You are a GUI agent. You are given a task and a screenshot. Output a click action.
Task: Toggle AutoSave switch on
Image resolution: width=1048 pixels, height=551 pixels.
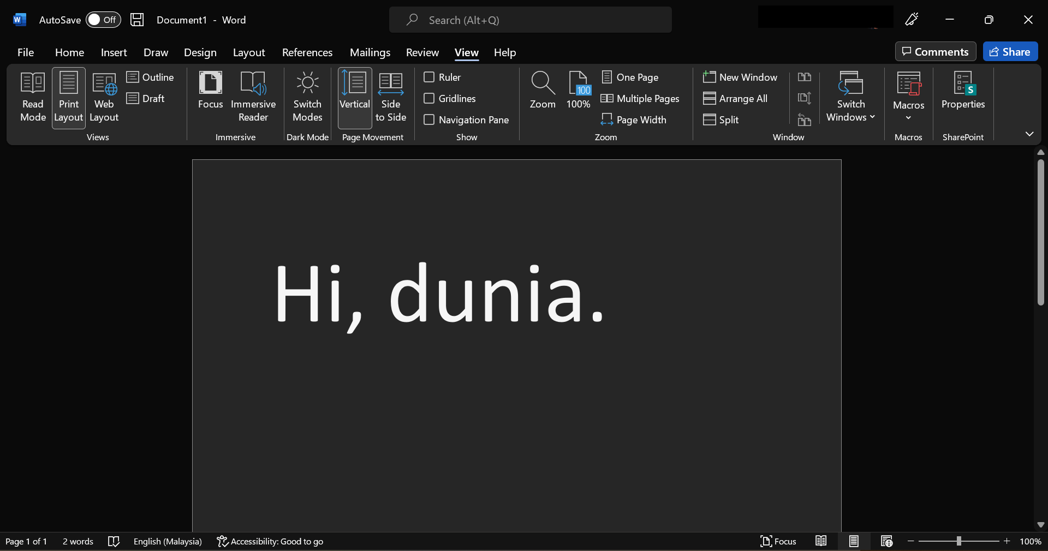(x=103, y=20)
